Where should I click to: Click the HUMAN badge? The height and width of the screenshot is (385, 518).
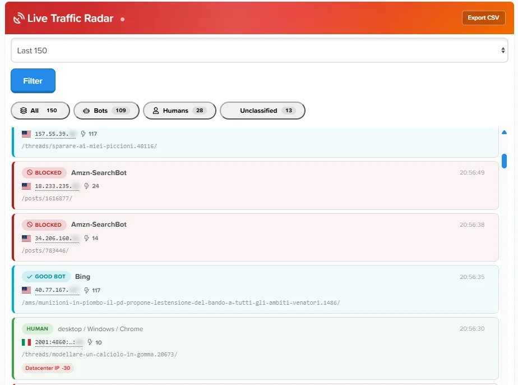tap(38, 329)
